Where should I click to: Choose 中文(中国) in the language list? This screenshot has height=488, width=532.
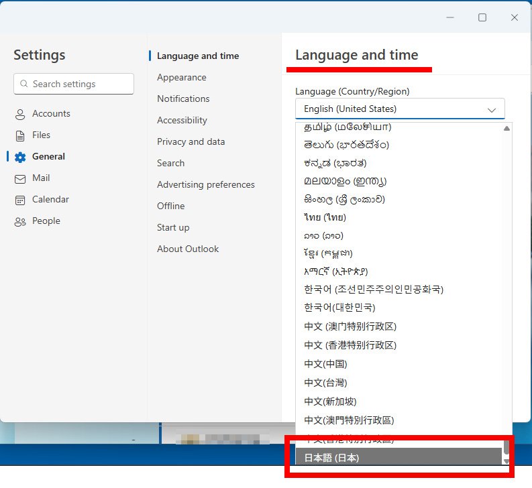coord(325,364)
